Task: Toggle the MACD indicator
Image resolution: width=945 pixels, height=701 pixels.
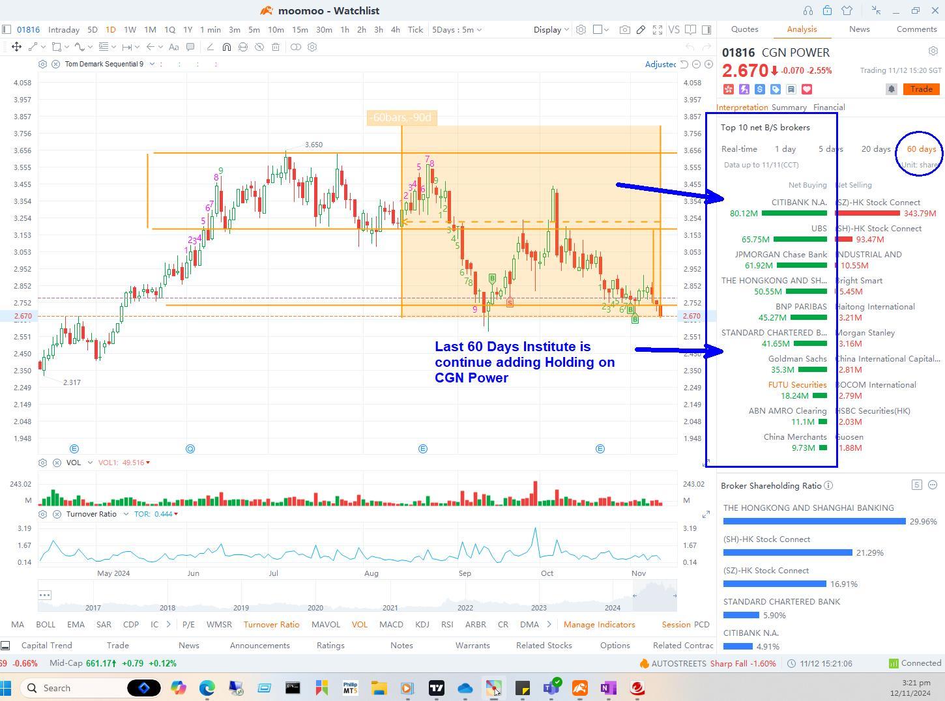Action: click(391, 624)
